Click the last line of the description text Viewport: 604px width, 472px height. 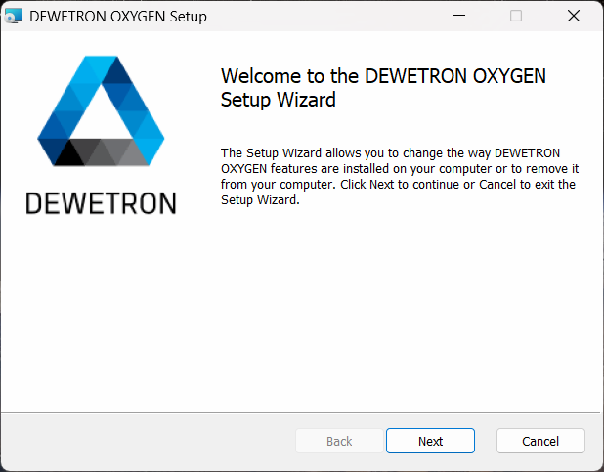[259, 200]
